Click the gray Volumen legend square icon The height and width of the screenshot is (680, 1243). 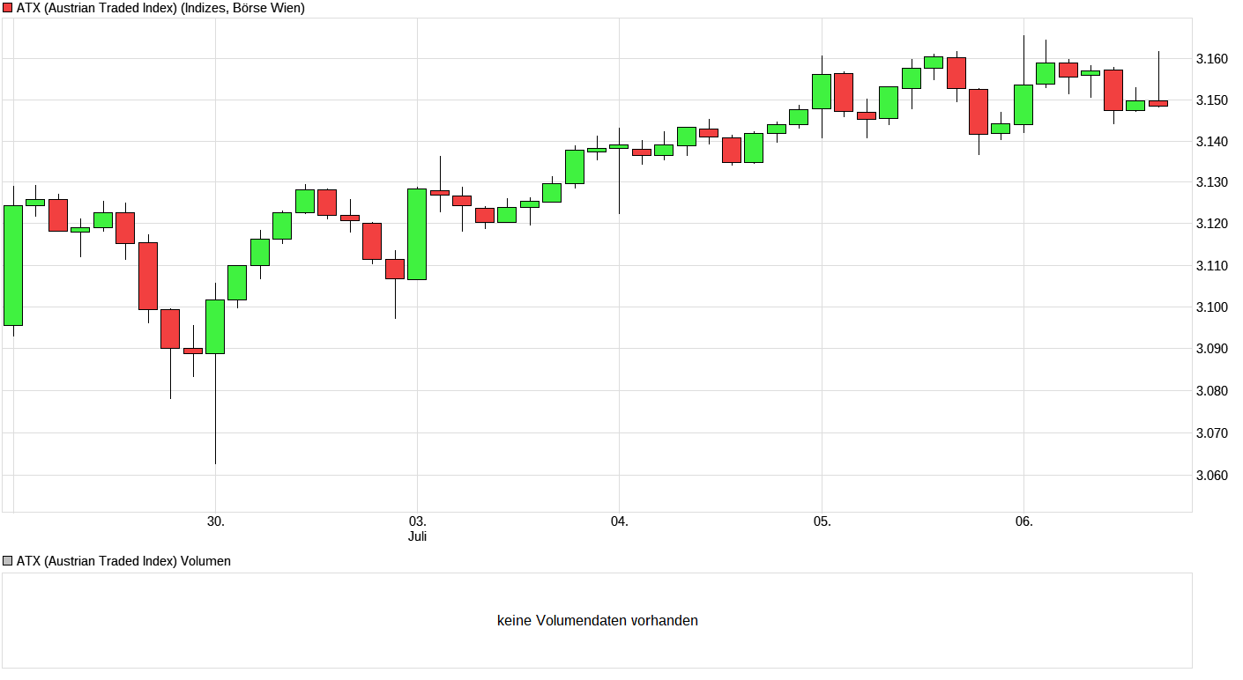tap(7, 560)
